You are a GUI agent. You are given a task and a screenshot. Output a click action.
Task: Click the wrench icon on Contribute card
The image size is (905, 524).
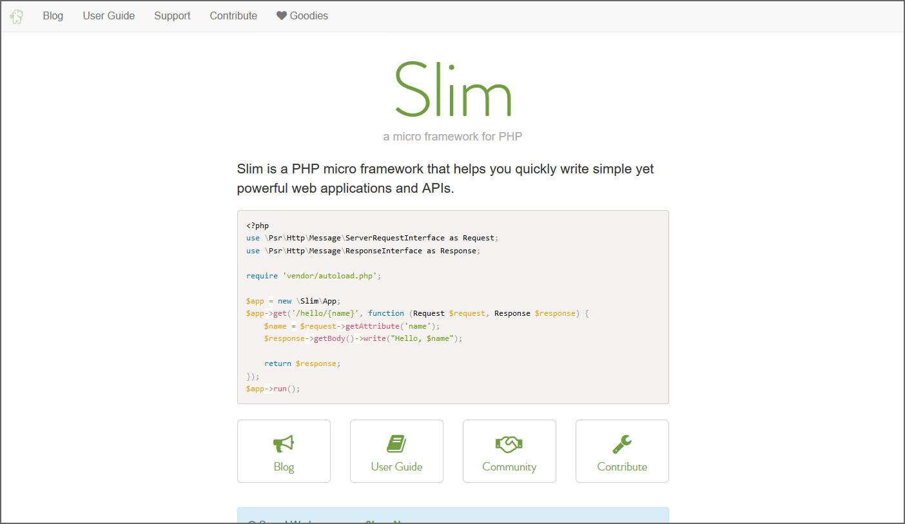click(622, 443)
